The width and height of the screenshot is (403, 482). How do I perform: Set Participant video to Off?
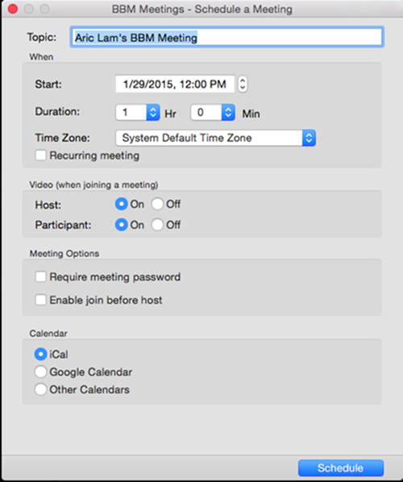click(x=157, y=225)
